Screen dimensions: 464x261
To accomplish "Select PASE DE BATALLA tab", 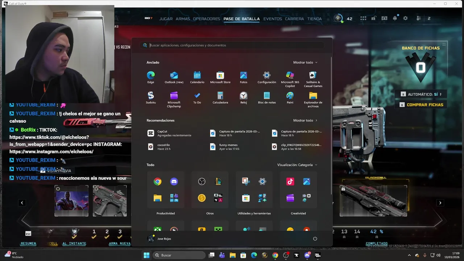I will tap(241, 19).
